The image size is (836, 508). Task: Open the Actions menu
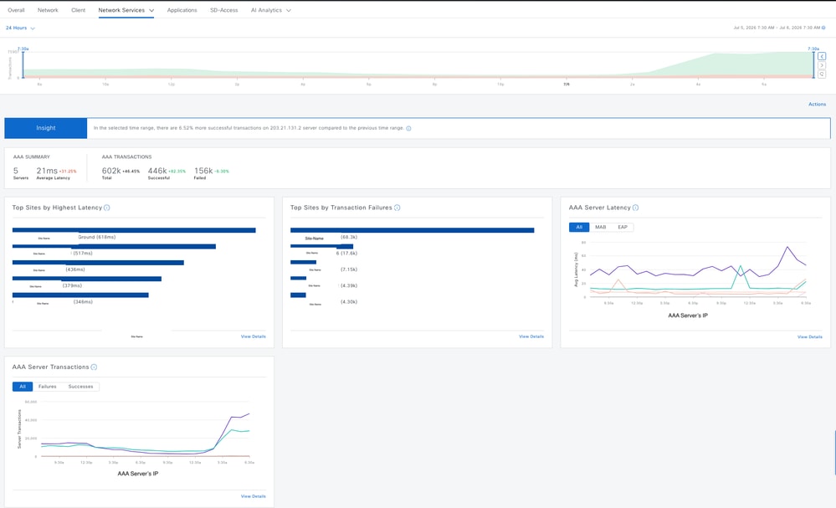(817, 104)
